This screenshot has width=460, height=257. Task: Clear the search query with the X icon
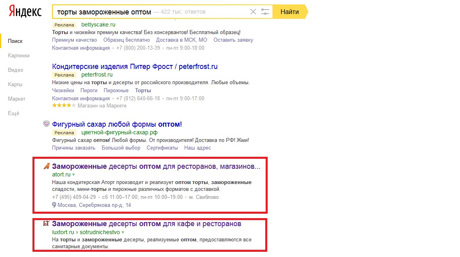tap(253, 12)
